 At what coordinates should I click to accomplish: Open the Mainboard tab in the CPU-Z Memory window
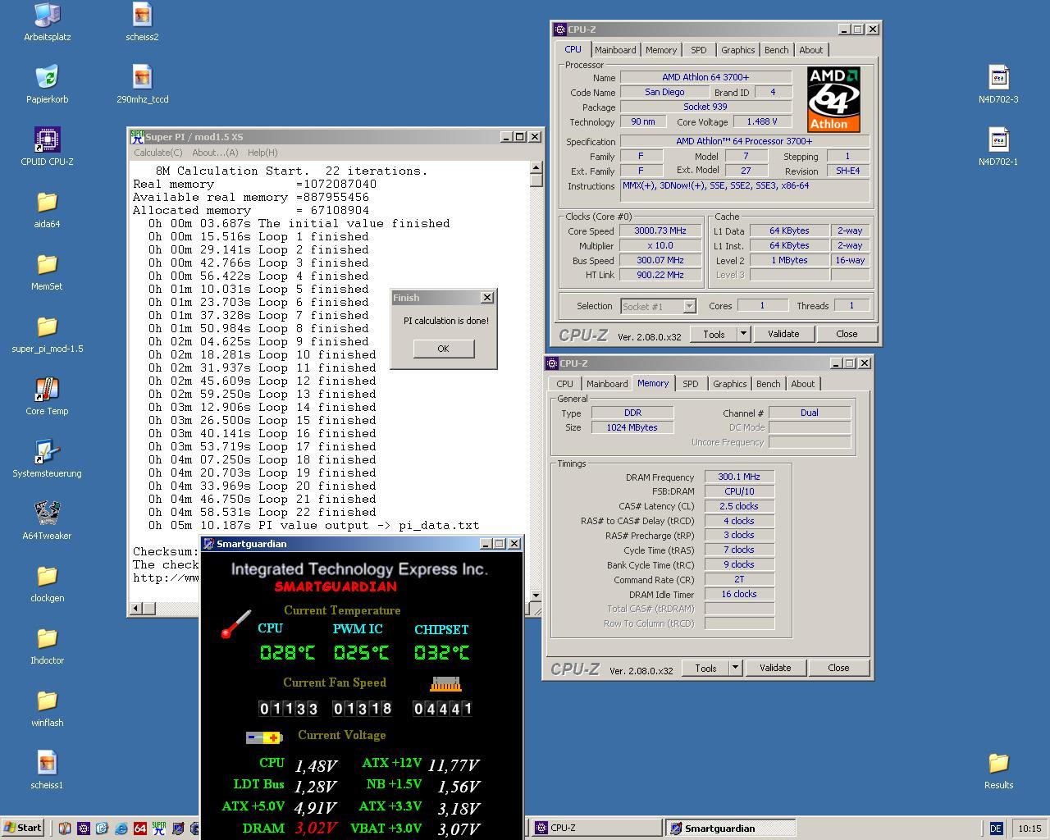[607, 384]
